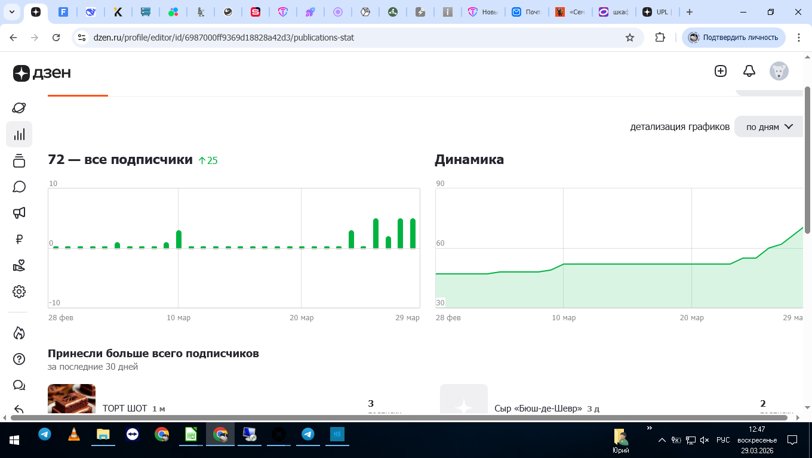Switch keyboard layout via 'РУС' indicator
The width and height of the screenshot is (812, 458).
coord(723,440)
